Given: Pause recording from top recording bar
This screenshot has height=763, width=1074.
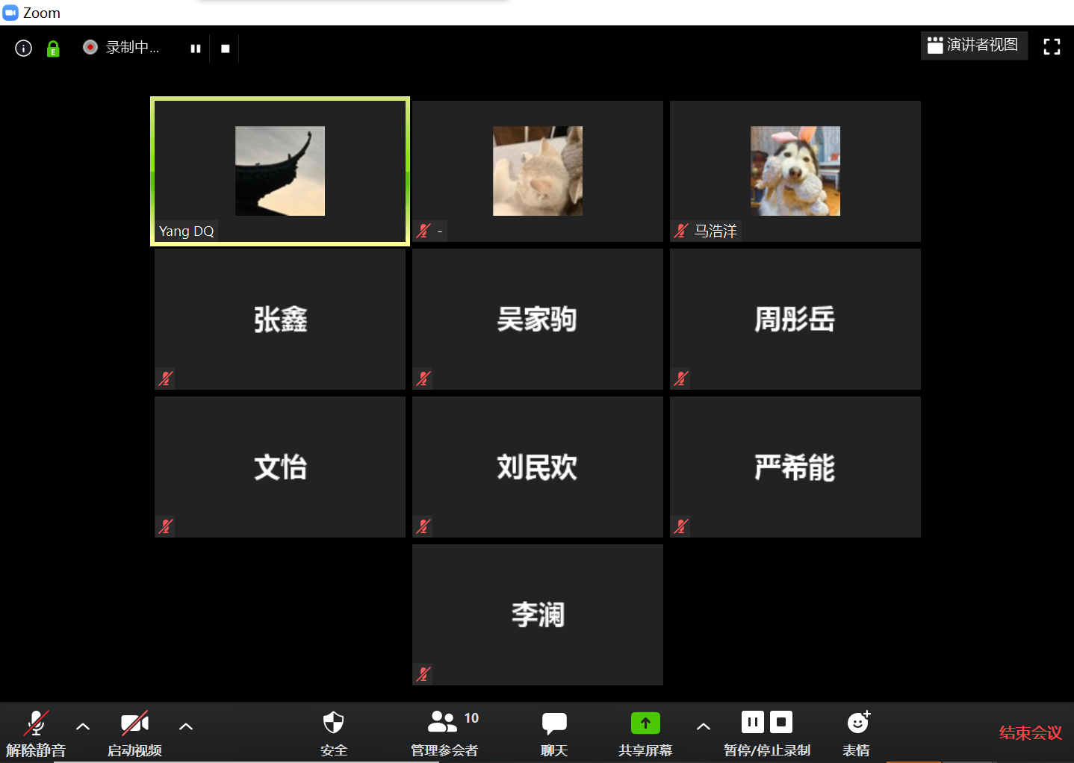Looking at the screenshot, I should coord(196,49).
